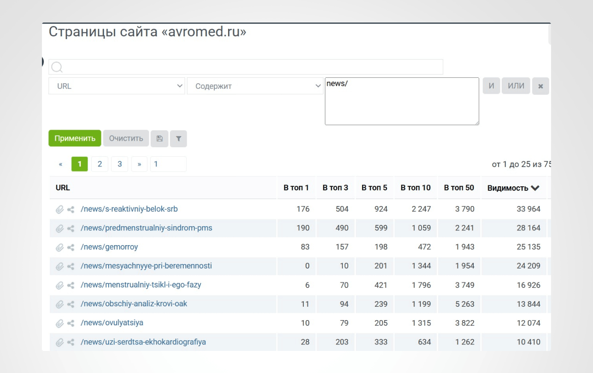Click share icon next to /news/gemorroy
This screenshot has height=373, width=593.
click(70, 247)
